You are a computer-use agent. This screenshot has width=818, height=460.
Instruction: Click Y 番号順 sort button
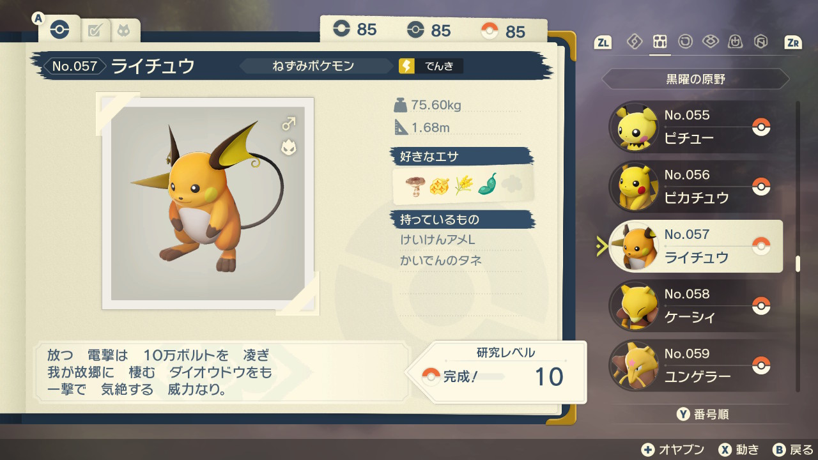[702, 415]
